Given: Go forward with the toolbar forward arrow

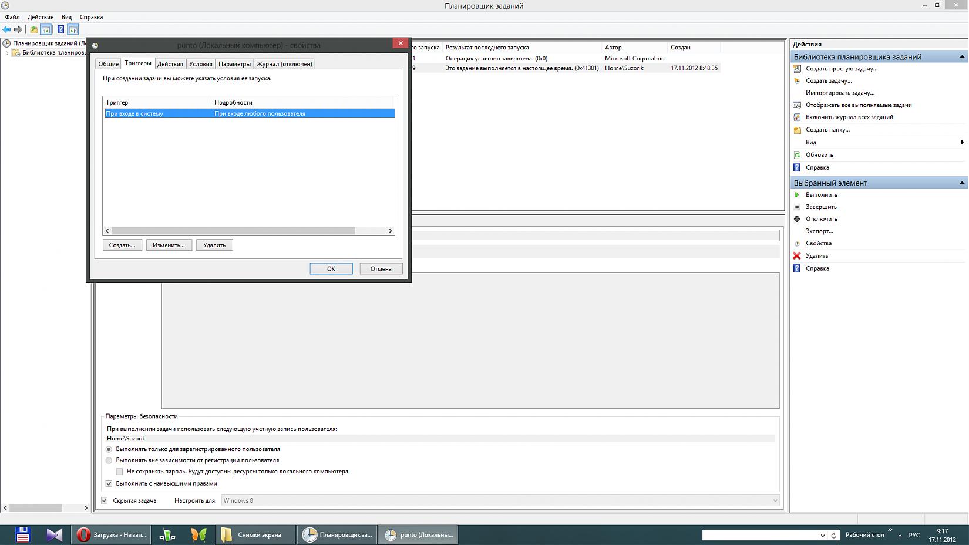Looking at the screenshot, I should click(18, 29).
